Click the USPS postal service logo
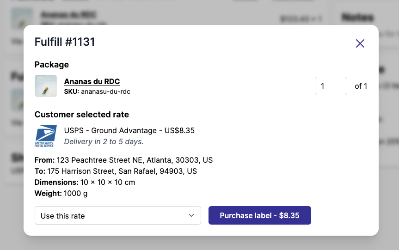This screenshot has height=250, width=399. [x=46, y=136]
